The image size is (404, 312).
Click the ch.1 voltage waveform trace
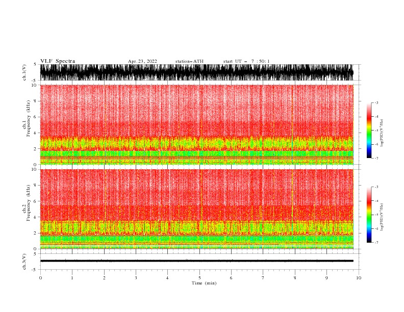[x=196, y=72]
